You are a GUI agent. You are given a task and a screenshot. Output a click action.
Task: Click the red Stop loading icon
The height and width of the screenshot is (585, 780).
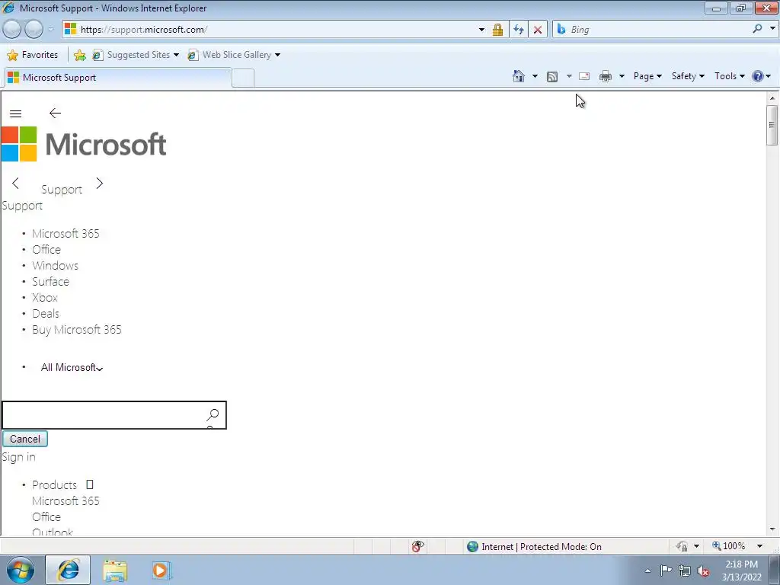click(538, 30)
